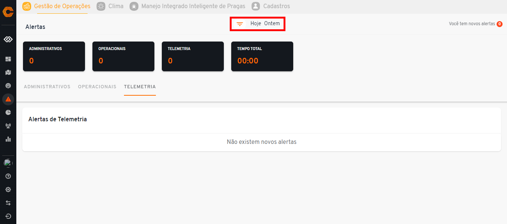The height and width of the screenshot is (224, 507).
Task: Open the filter icon beside Hoje
Action: click(240, 24)
